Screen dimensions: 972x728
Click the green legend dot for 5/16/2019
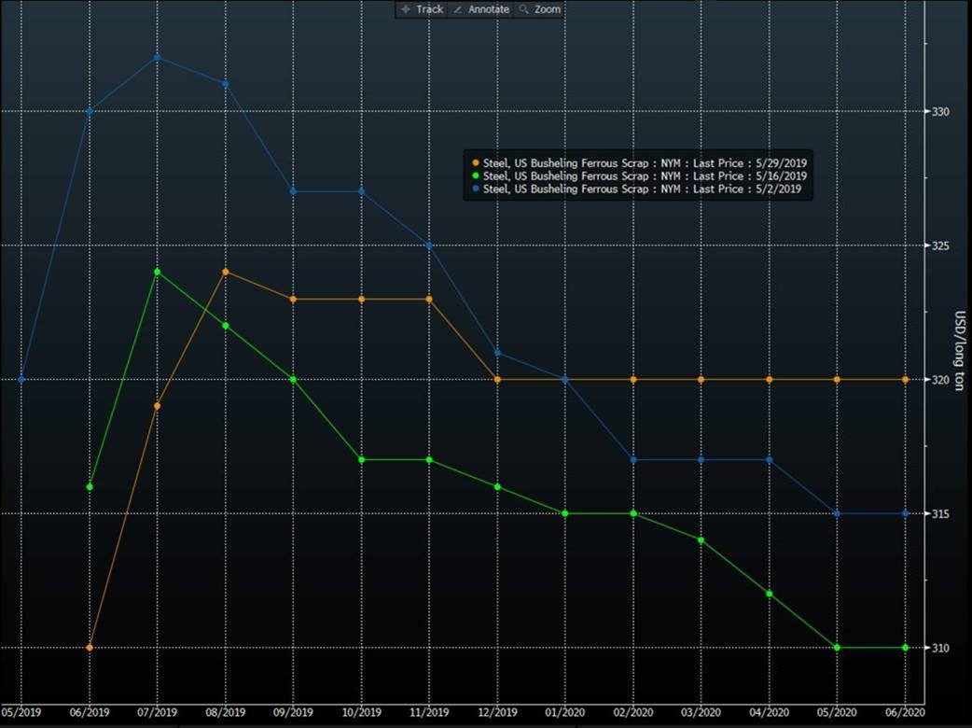[x=476, y=176]
